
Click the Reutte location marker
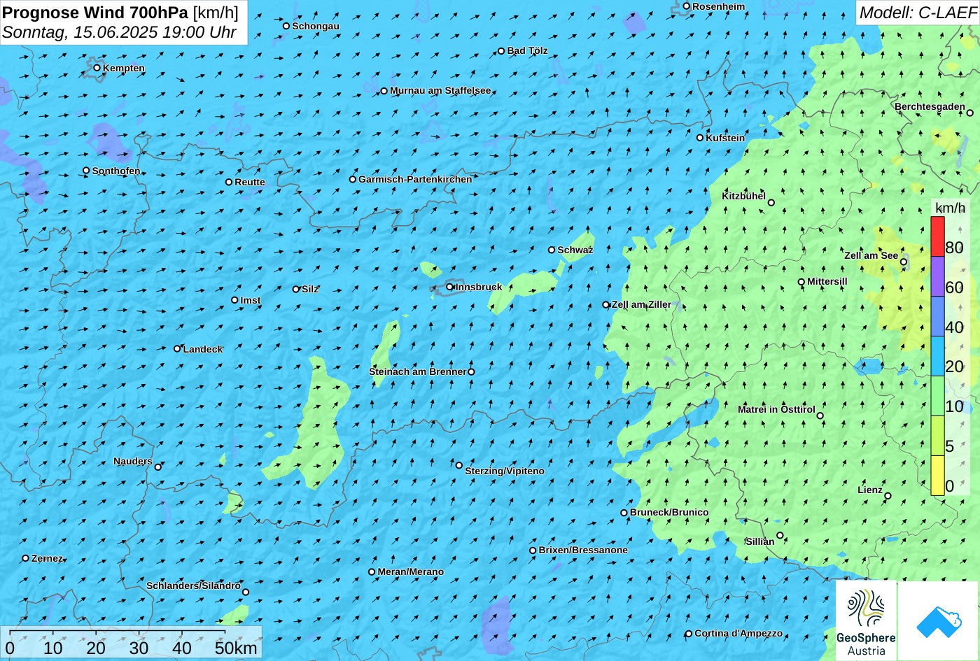click(229, 182)
